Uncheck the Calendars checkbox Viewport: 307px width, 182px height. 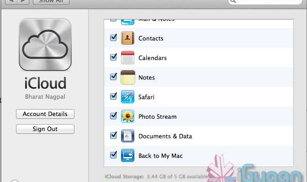(x=114, y=58)
